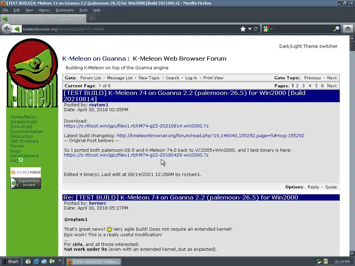This screenshot has width=355, height=266.
Task: Open the Google search engine selector
Action: tap(268, 29)
